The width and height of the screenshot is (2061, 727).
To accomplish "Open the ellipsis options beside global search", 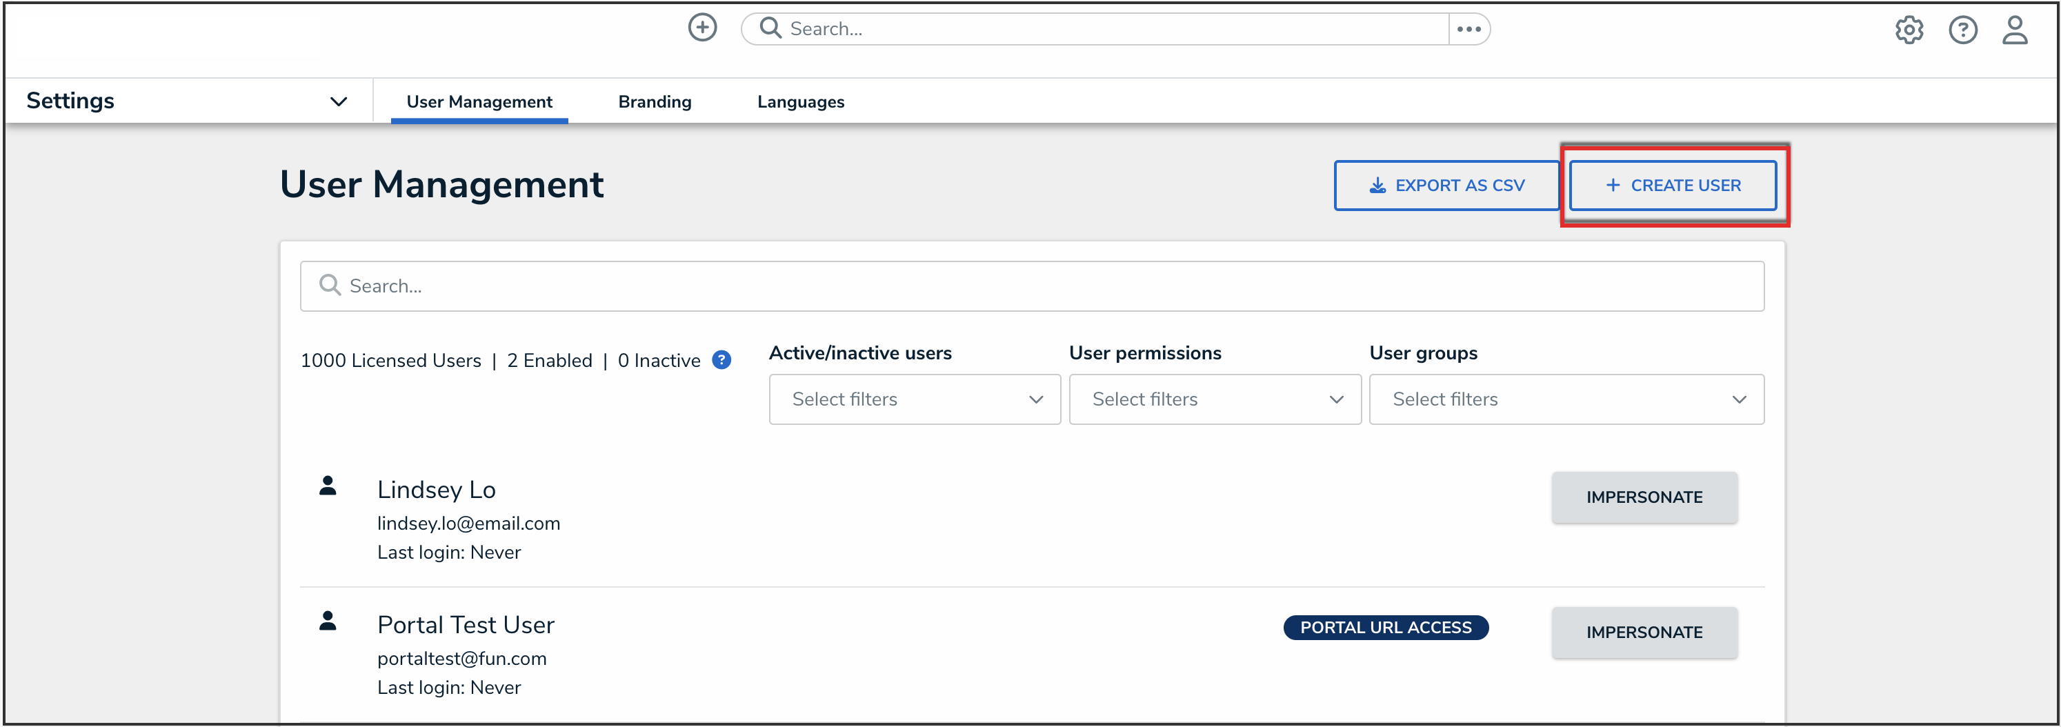I will coord(1469,29).
